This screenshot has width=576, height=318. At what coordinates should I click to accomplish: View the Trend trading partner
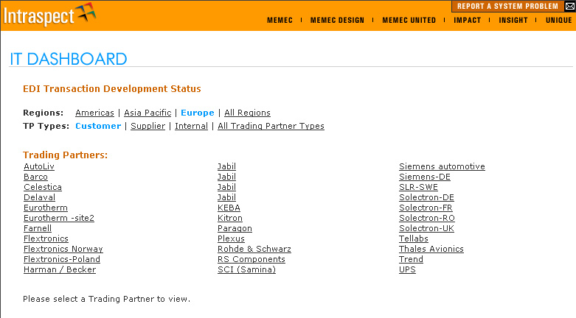pos(411,259)
